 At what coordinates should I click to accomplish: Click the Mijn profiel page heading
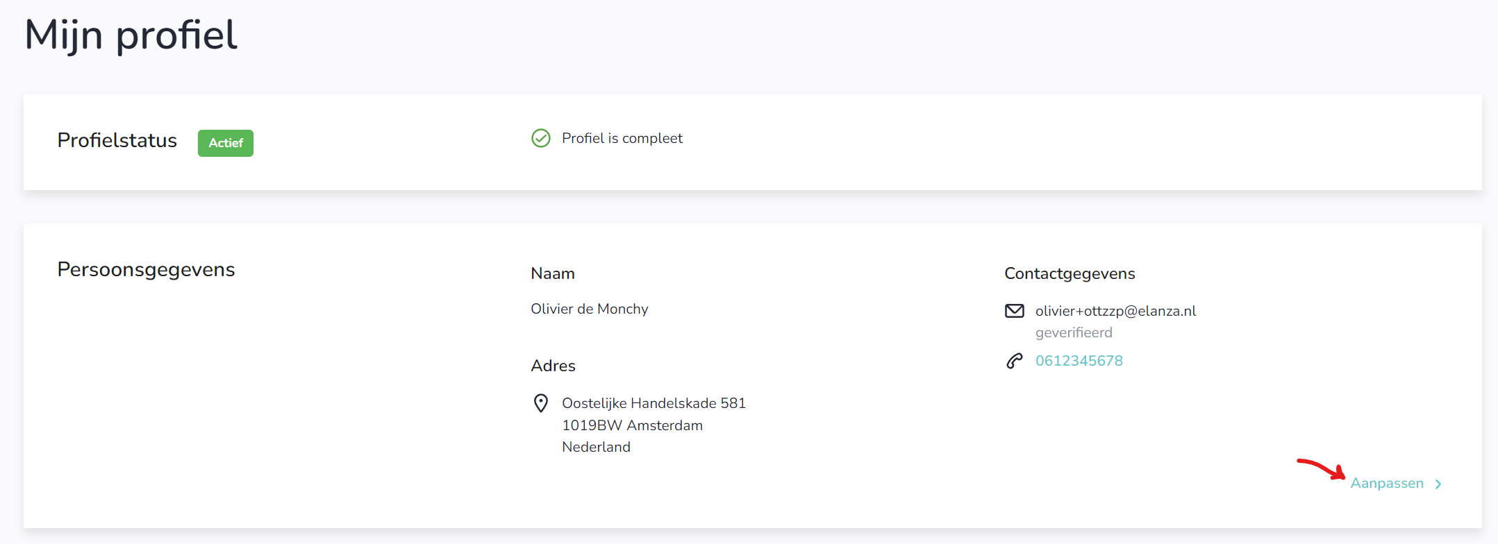click(x=131, y=35)
